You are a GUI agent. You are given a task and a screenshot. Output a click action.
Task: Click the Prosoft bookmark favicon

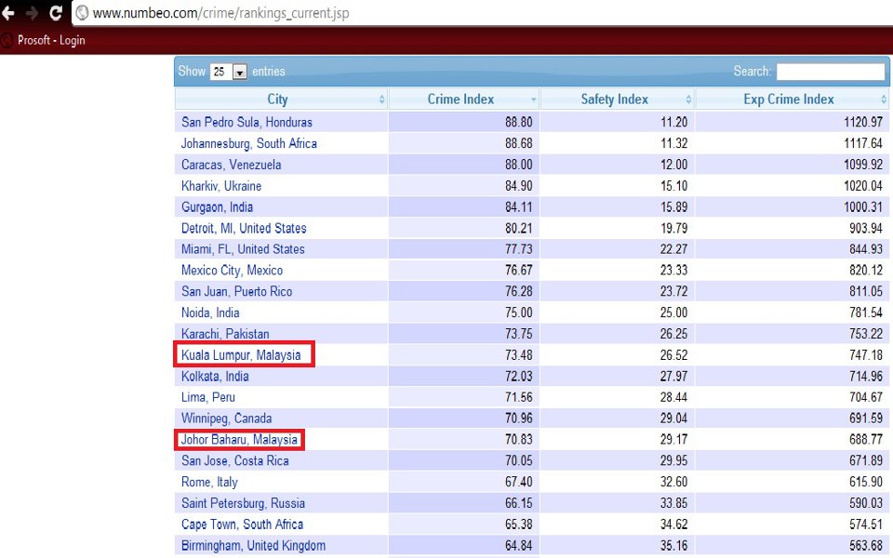click(7, 40)
